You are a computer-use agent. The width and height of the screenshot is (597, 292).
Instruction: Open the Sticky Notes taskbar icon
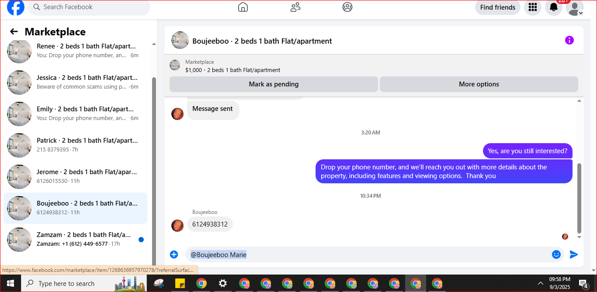tap(180, 283)
